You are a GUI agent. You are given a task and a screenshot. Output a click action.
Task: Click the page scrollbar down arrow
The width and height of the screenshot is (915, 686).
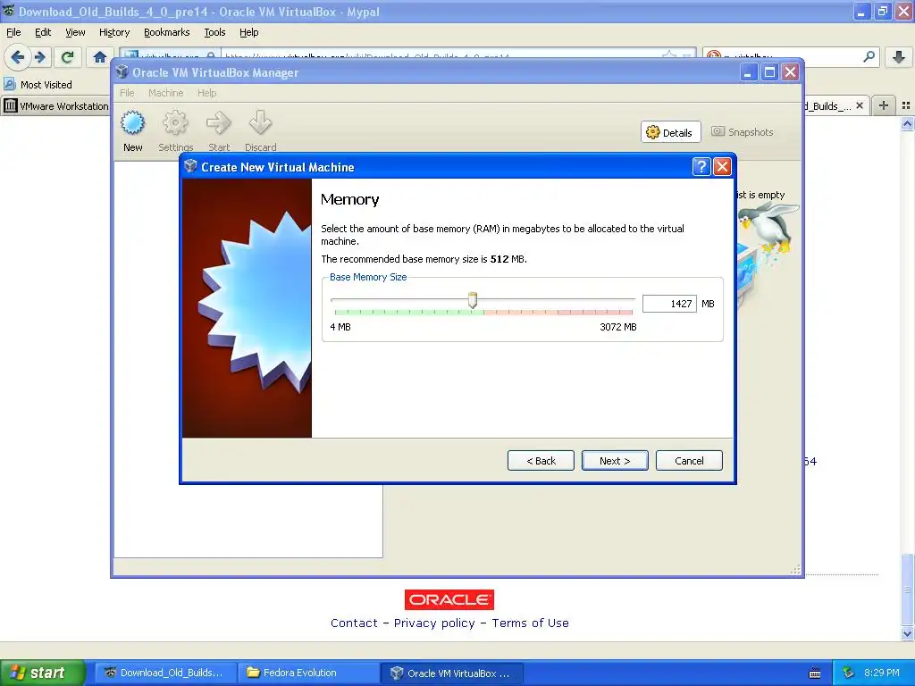point(907,633)
